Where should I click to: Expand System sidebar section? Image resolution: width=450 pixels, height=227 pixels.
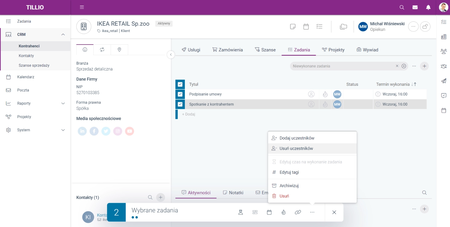63,130
